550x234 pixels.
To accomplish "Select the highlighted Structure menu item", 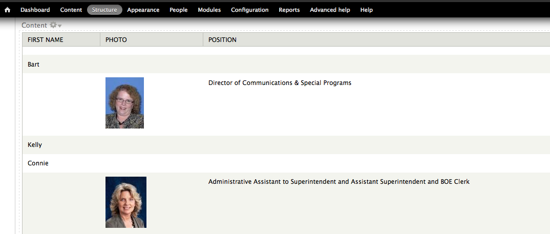I will point(104,10).
